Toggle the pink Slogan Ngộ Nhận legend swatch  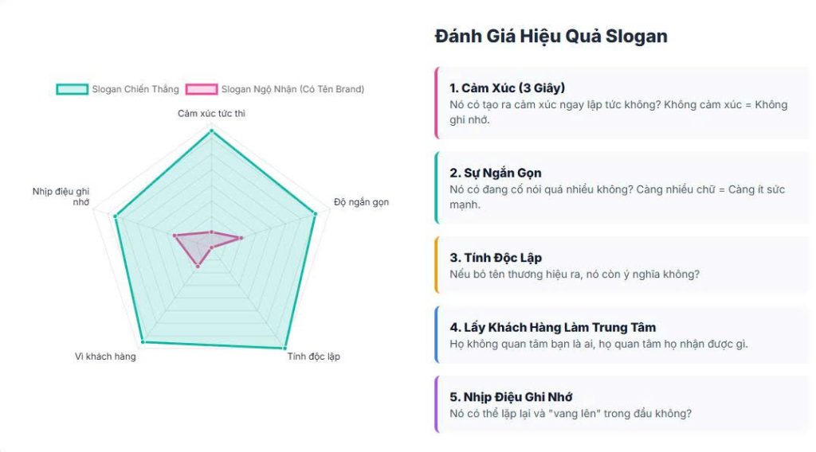201,89
